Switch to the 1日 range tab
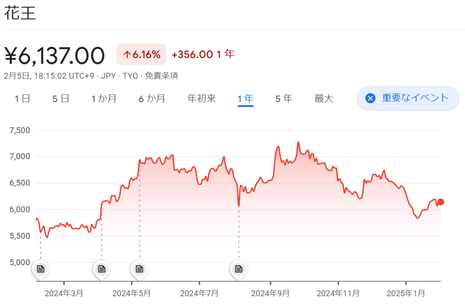 22,99
